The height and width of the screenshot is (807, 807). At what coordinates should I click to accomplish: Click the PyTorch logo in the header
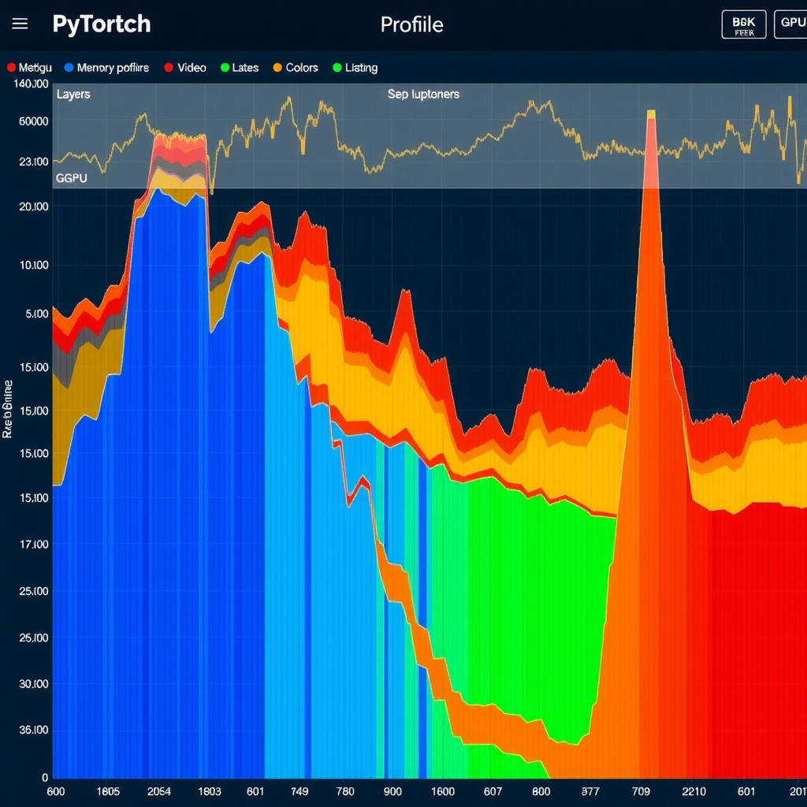coord(101,24)
